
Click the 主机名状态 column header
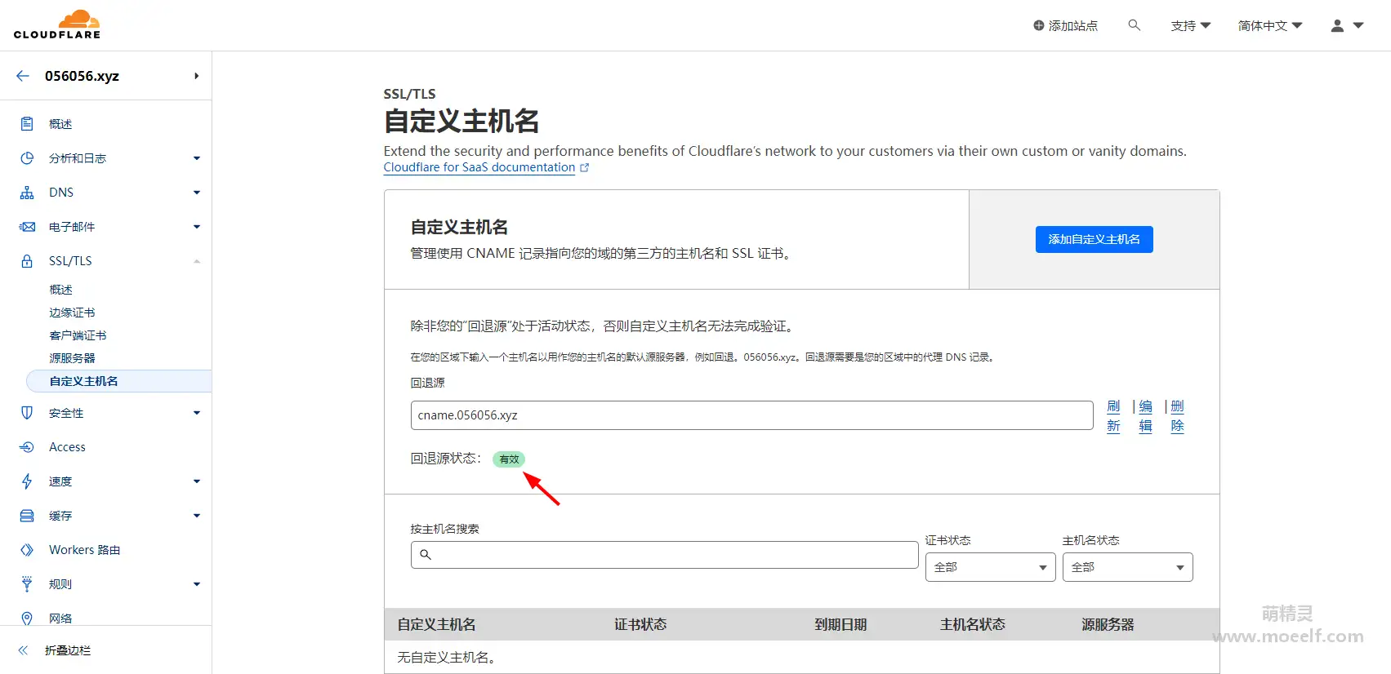tap(972, 624)
